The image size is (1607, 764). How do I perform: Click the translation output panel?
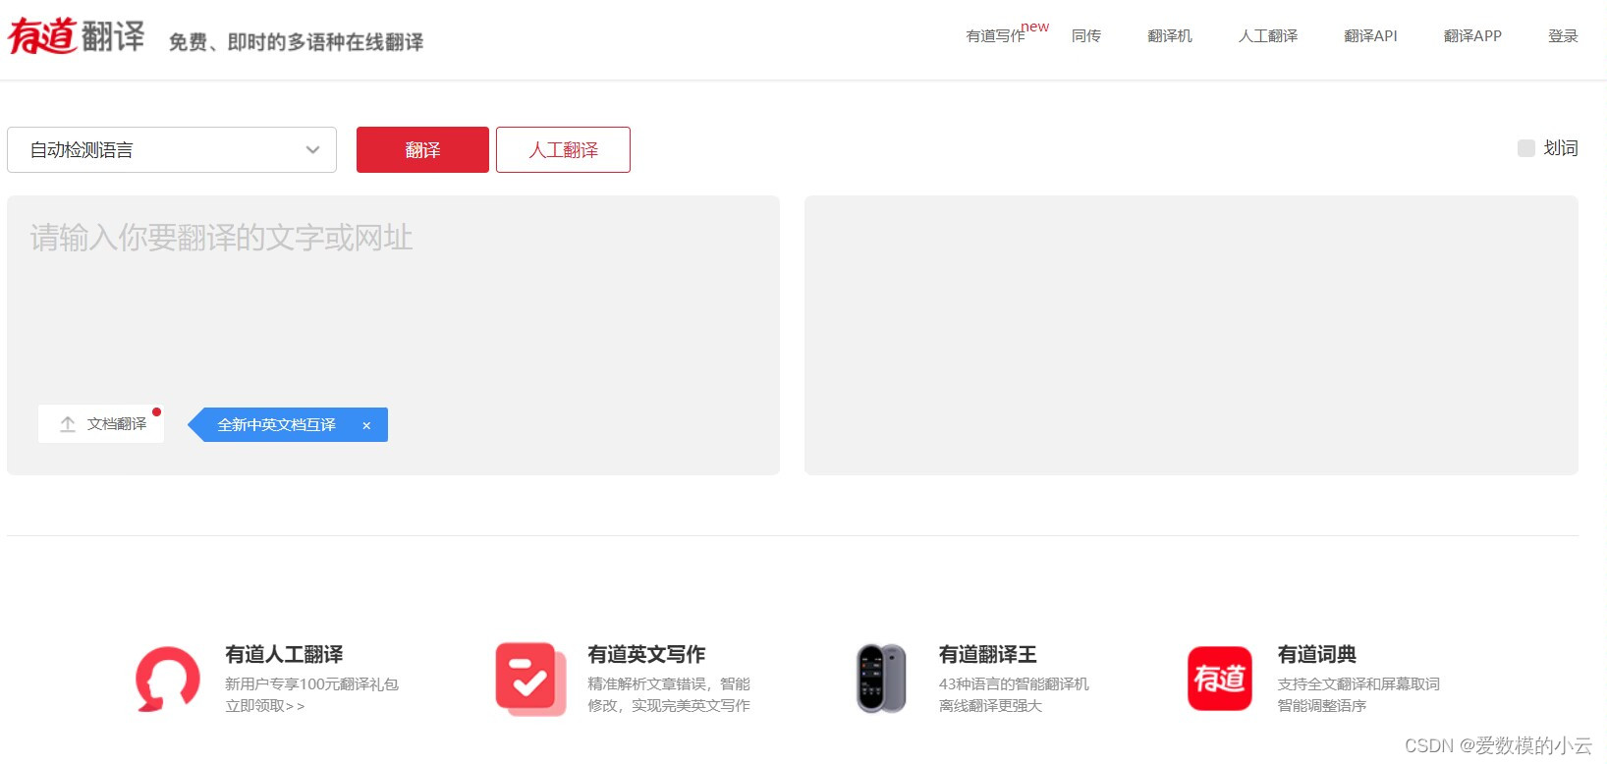(1191, 335)
